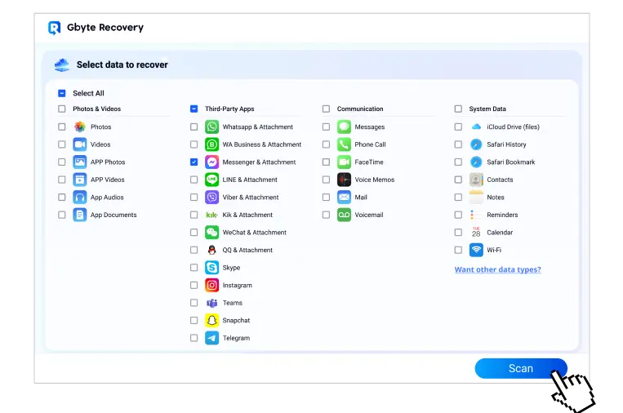Click the Teams icon
Image resolution: width=623 pixels, height=413 pixels.
211,303
